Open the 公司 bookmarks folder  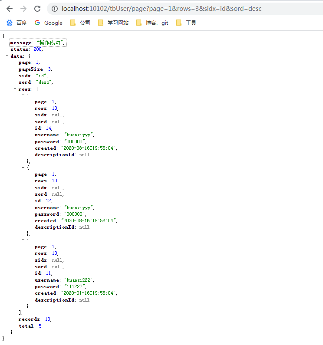(x=80, y=23)
